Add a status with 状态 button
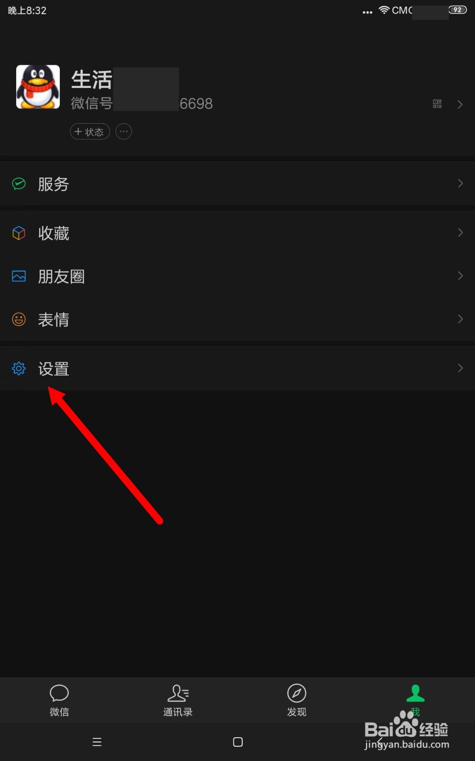The image size is (475, 761). point(90,132)
